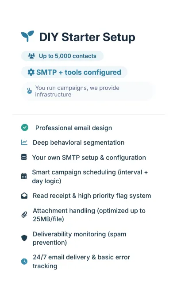Click the Up to 5,000 contacts badge
The width and height of the screenshot is (177, 301).
[x=62, y=56]
